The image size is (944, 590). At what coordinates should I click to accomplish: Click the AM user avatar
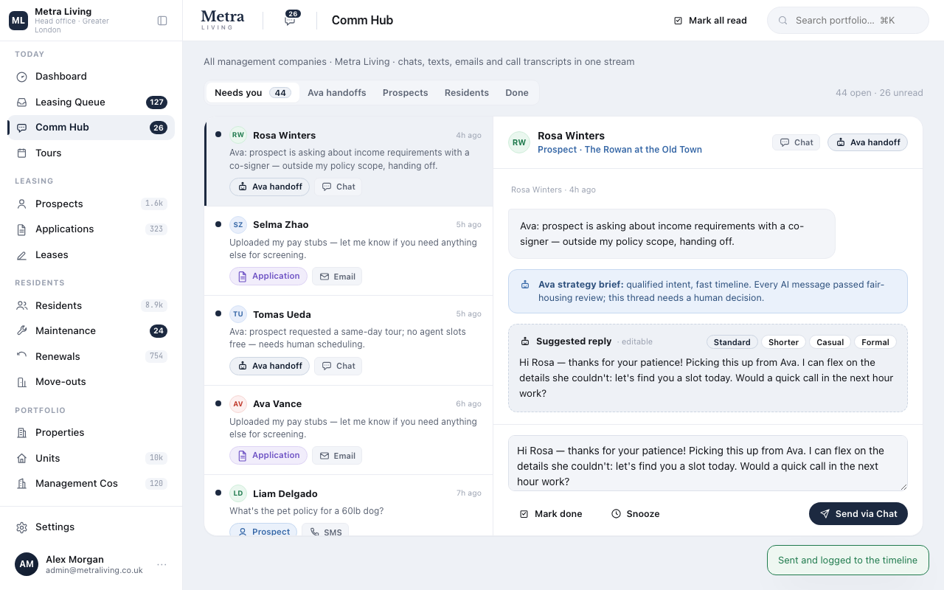[27, 564]
